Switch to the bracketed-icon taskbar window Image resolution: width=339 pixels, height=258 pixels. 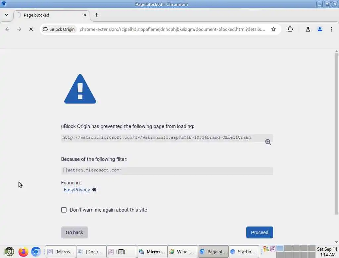(x=122, y=252)
